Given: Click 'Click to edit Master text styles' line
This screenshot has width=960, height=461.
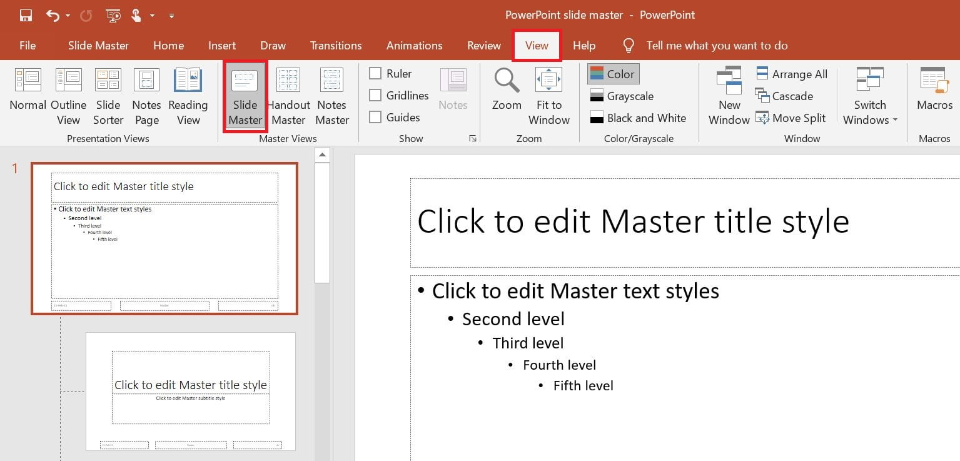Looking at the screenshot, I should tap(575, 291).
